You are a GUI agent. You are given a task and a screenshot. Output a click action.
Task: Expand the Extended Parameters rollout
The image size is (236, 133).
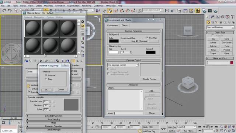53,116
